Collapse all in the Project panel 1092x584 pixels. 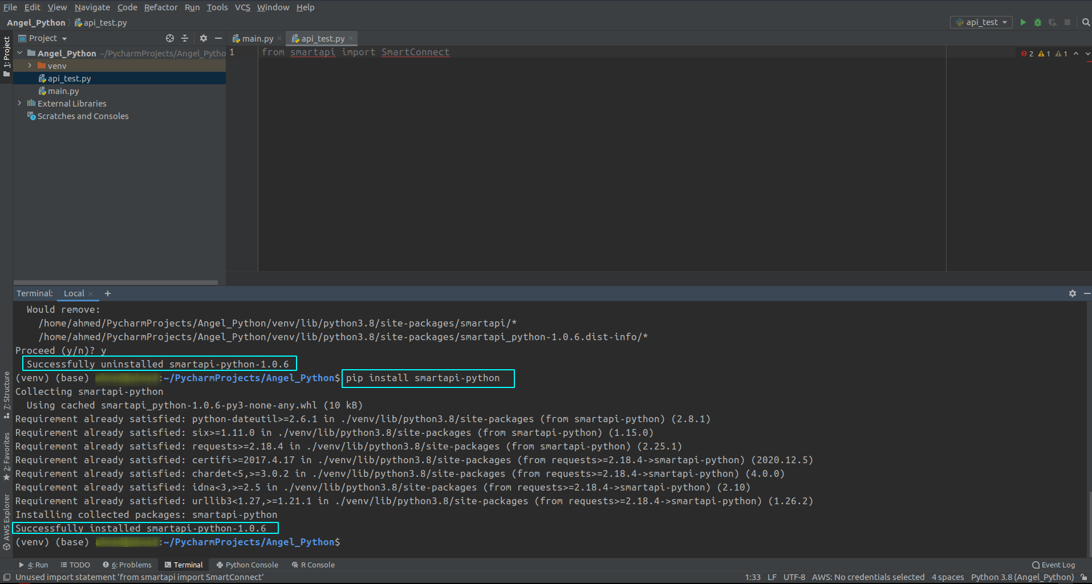coord(185,38)
